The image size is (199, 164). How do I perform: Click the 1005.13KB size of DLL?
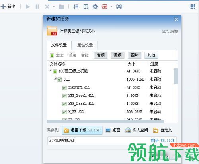(x=135, y=79)
